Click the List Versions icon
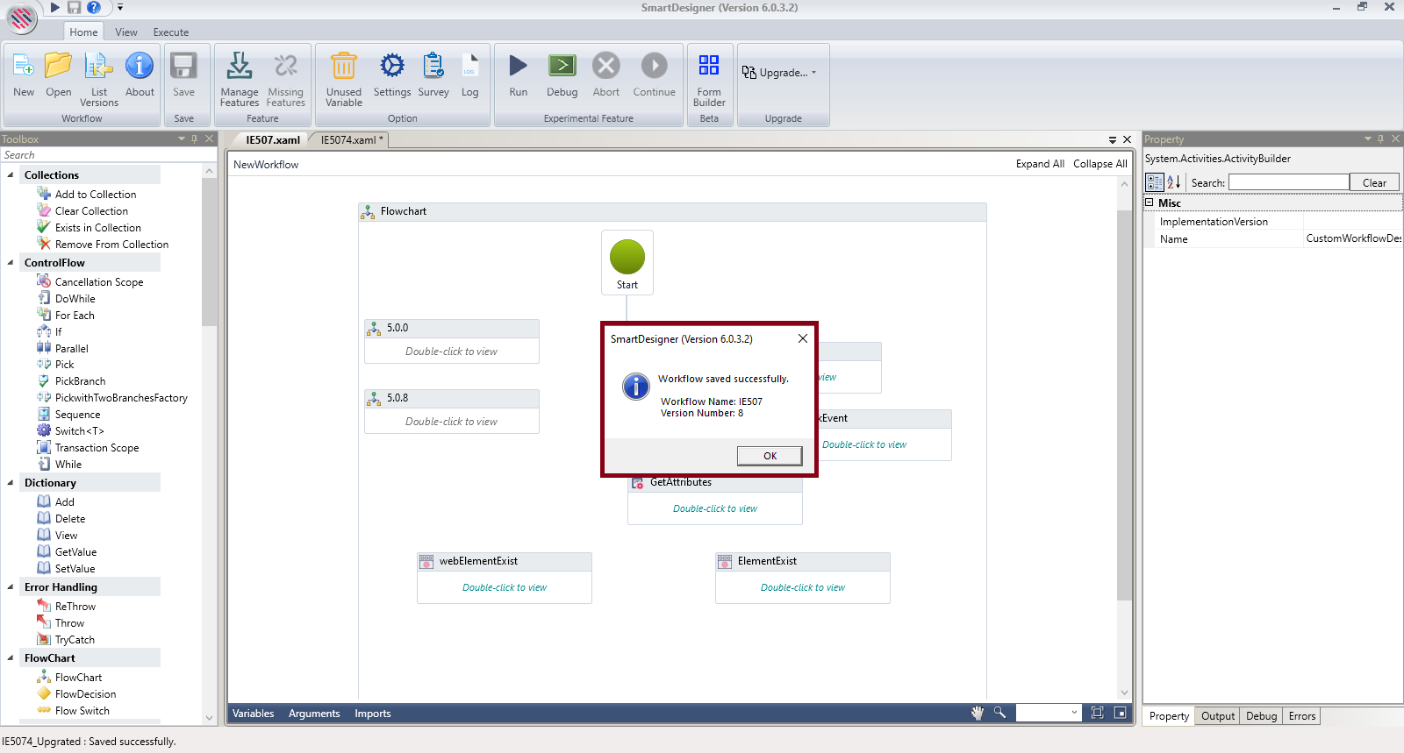 click(x=98, y=66)
